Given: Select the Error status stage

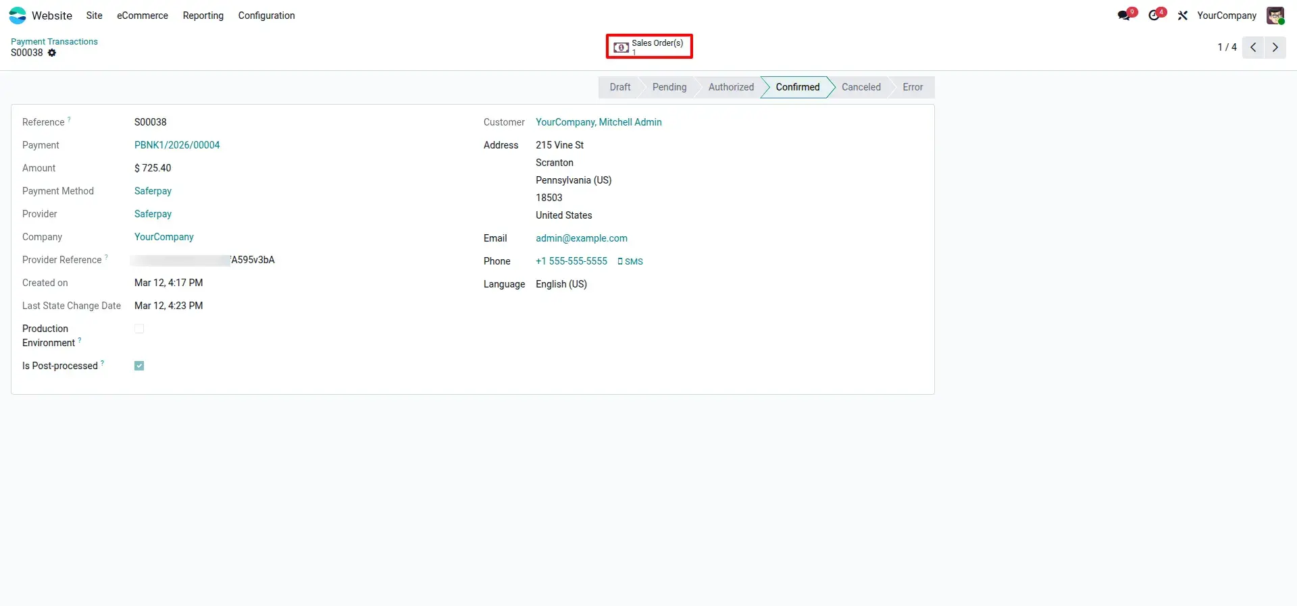Looking at the screenshot, I should 913,87.
